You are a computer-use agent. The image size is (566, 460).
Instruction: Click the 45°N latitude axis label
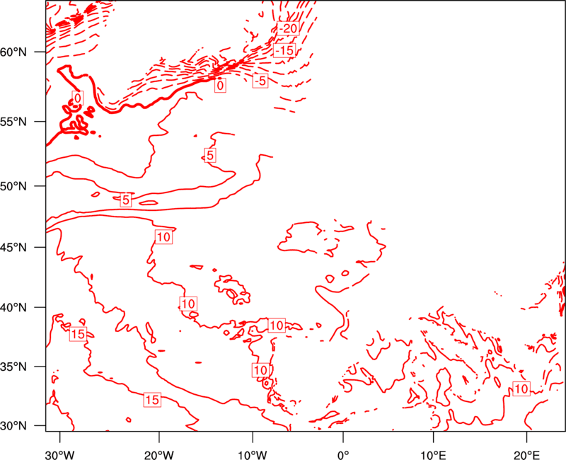pos(13,248)
